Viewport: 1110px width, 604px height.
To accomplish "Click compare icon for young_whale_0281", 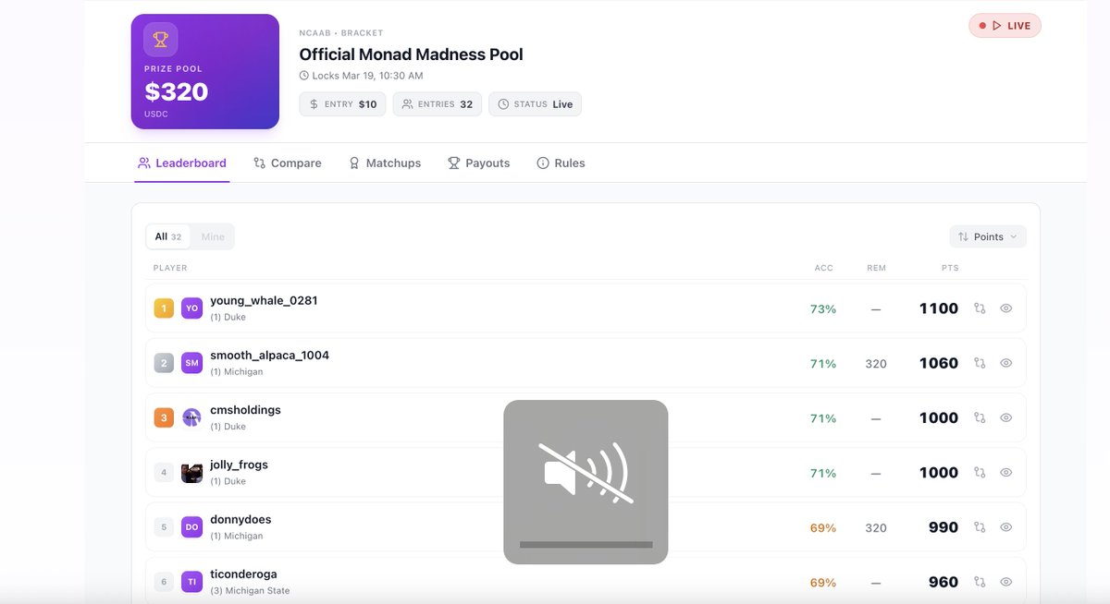I will point(980,308).
